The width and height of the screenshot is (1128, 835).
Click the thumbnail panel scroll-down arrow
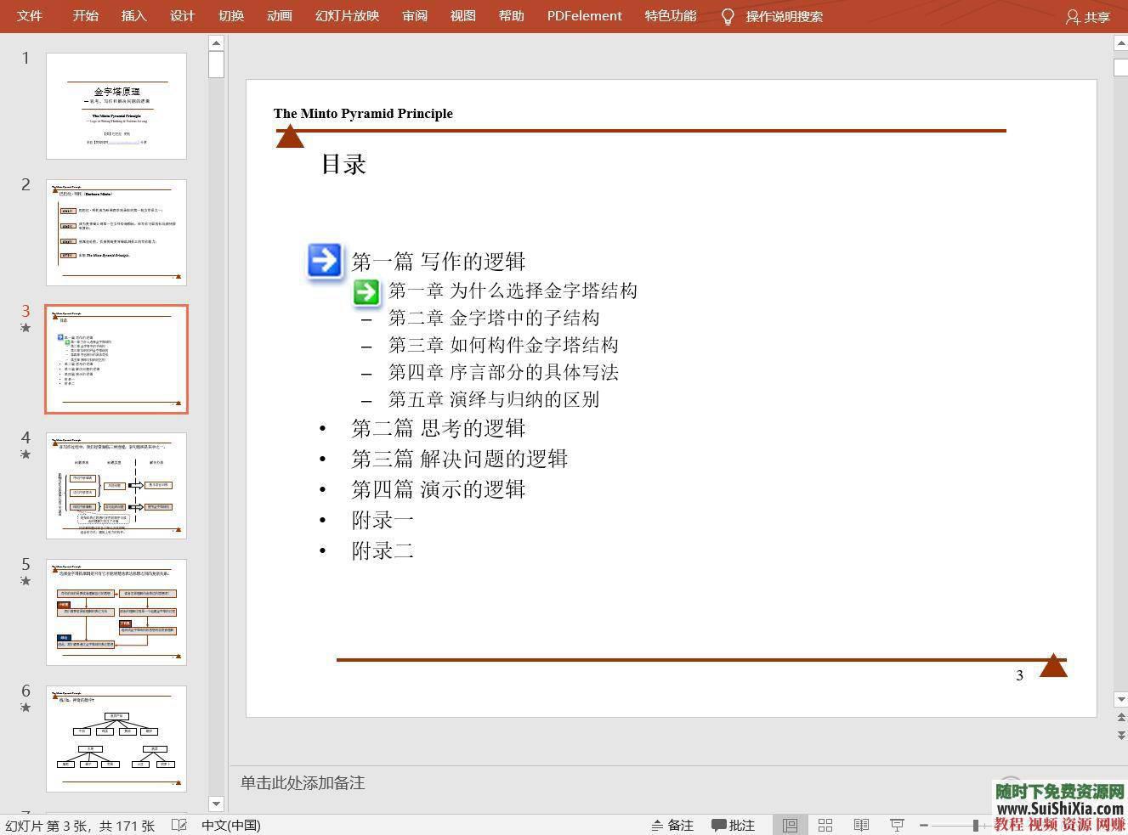pos(216,804)
